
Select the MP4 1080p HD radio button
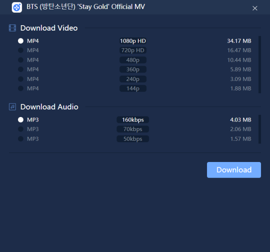(x=21, y=41)
